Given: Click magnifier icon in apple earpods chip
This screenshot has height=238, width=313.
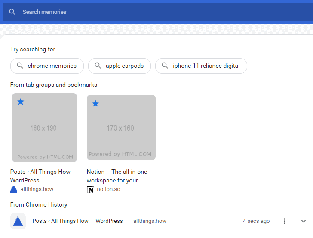Looking at the screenshot, I should coord(98,66).
